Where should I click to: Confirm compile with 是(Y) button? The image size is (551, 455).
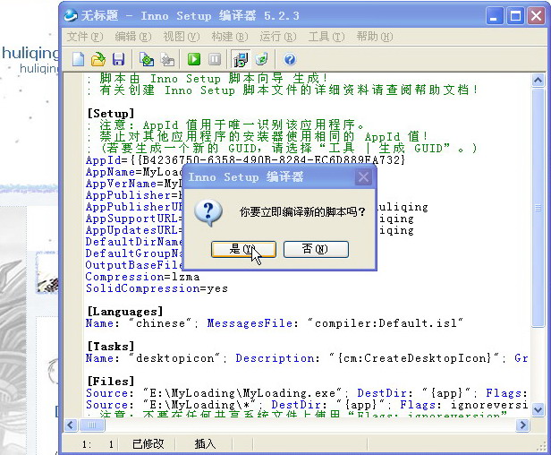243,249
